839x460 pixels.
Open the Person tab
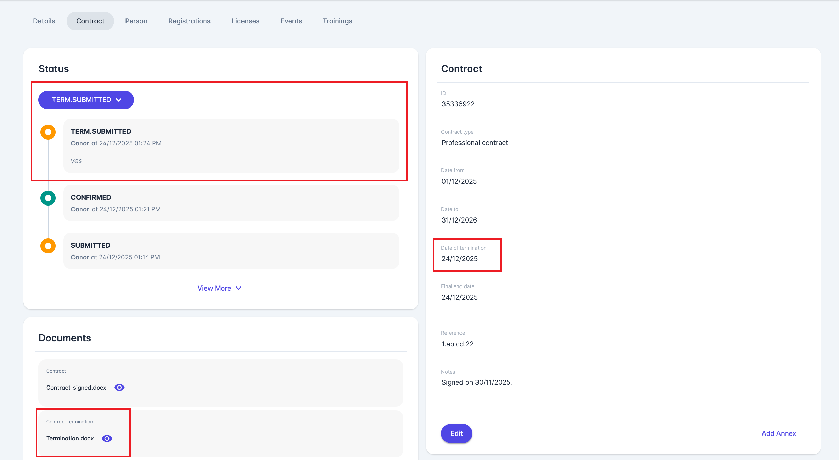[x=136, y=21]
